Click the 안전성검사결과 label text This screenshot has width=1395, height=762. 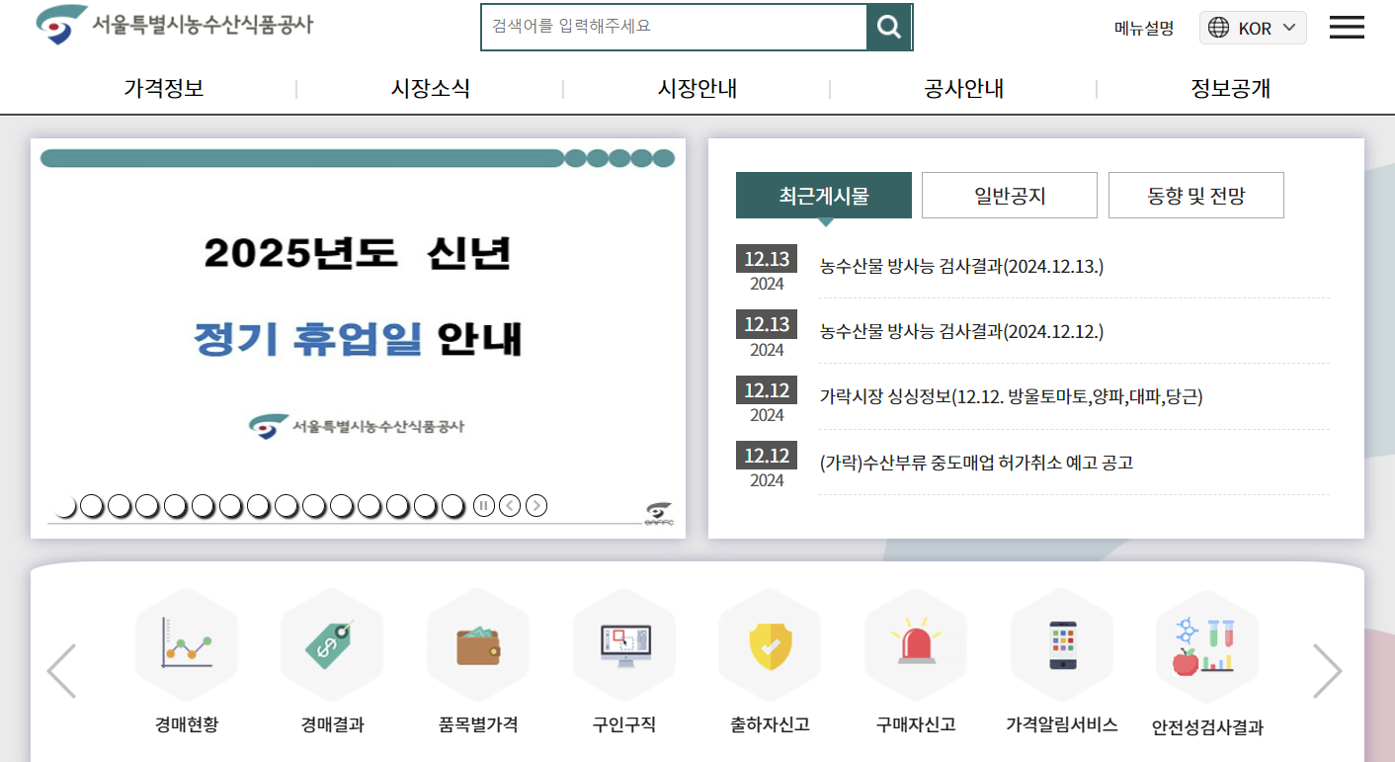point(1207,728)
